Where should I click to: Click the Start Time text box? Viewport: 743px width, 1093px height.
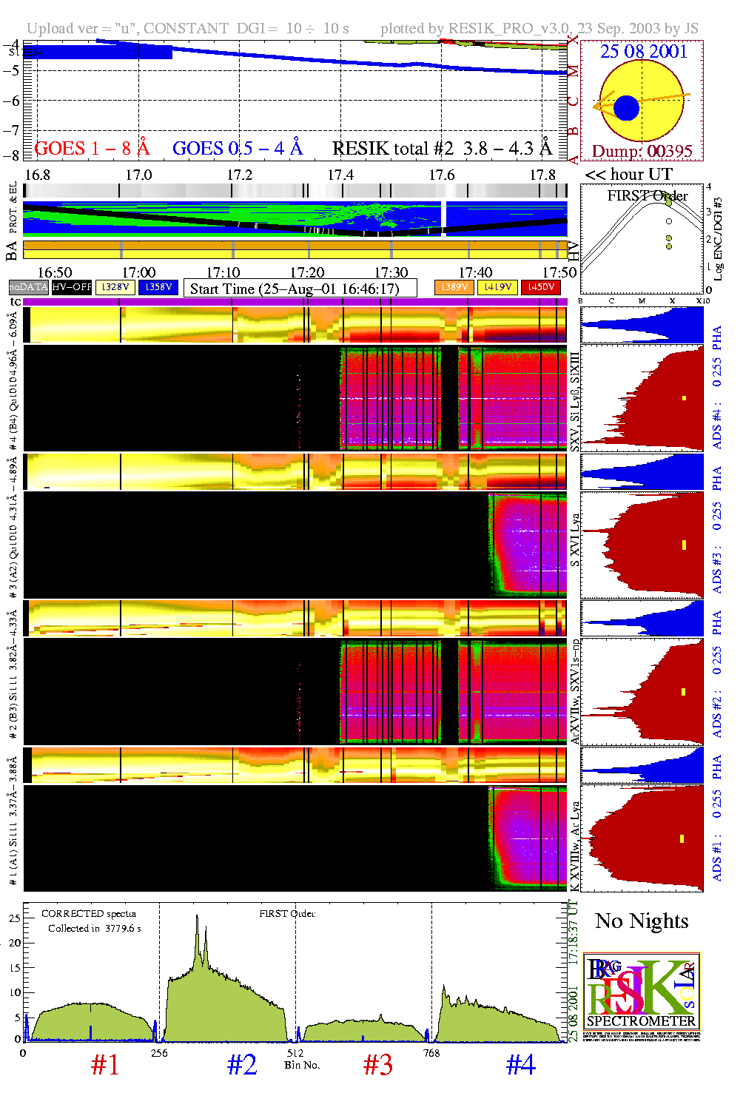tap(300, 289)
